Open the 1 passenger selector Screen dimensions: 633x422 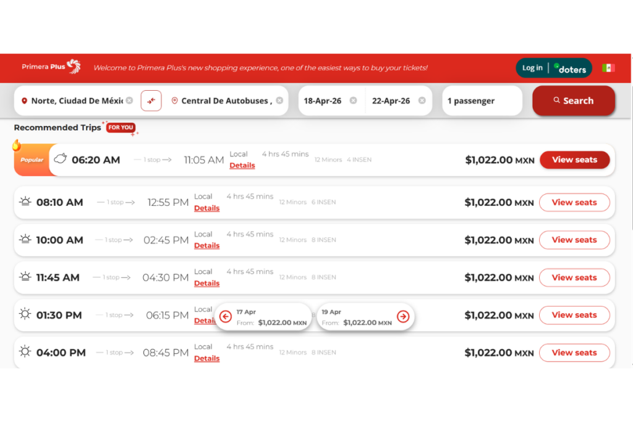click(482, 101)
